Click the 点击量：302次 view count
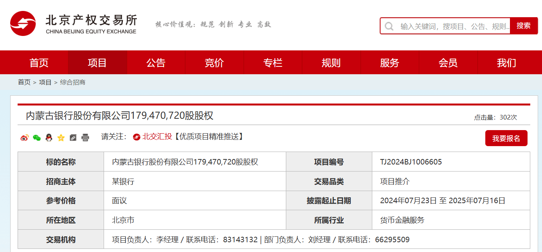 click(495, 117)
